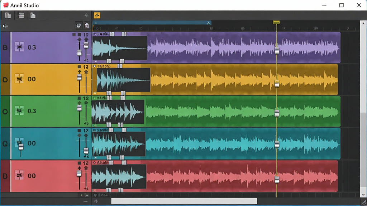This screenshot has width=367, height=206.
Task: Click the instrument icon on the orange track
Action: tap(19, 79)
